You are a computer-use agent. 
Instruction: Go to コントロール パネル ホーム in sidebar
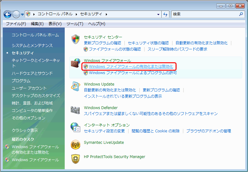[35, 35]
